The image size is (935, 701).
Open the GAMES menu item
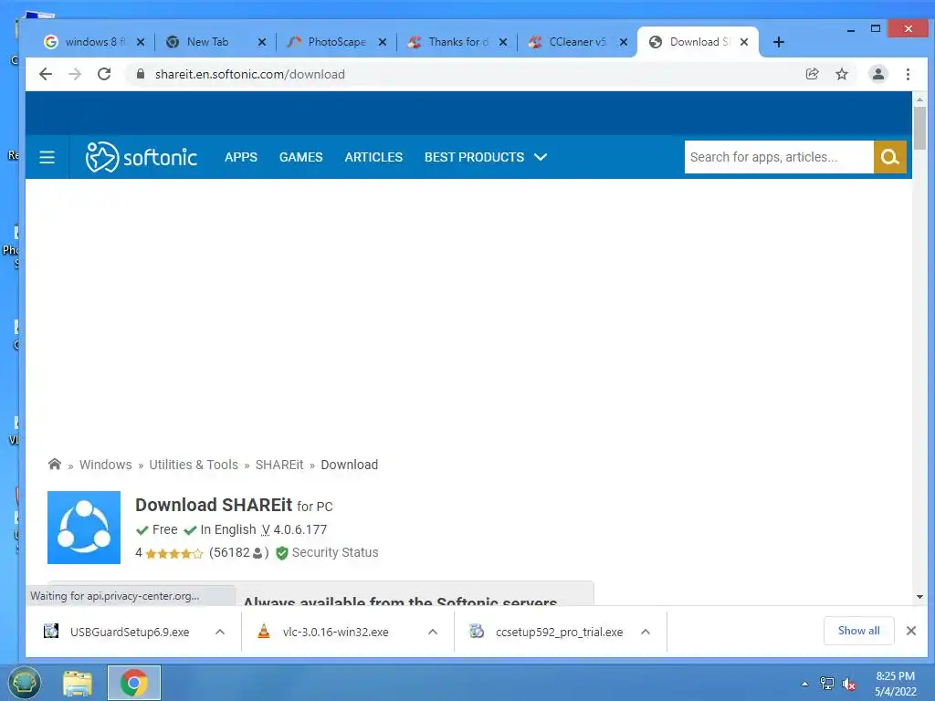[300, 157]
